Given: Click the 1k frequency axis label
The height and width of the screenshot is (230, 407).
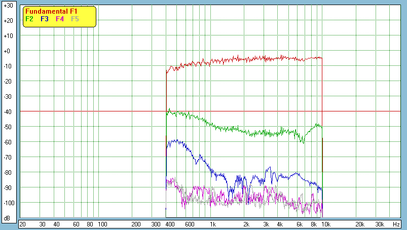Looking at the screenshot, I should pyautogui.click(x=212, y=224).
